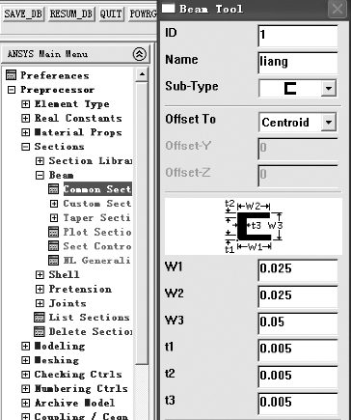Expand the Real Constants node
The image size is (351, 420).
click(x=26, y=118)
